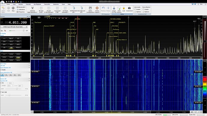Image resolution: width=207 pixels, height=116 pixels.
Task: Open Noise Blanker Options in the ribbon
Action: tap(146, 12)
